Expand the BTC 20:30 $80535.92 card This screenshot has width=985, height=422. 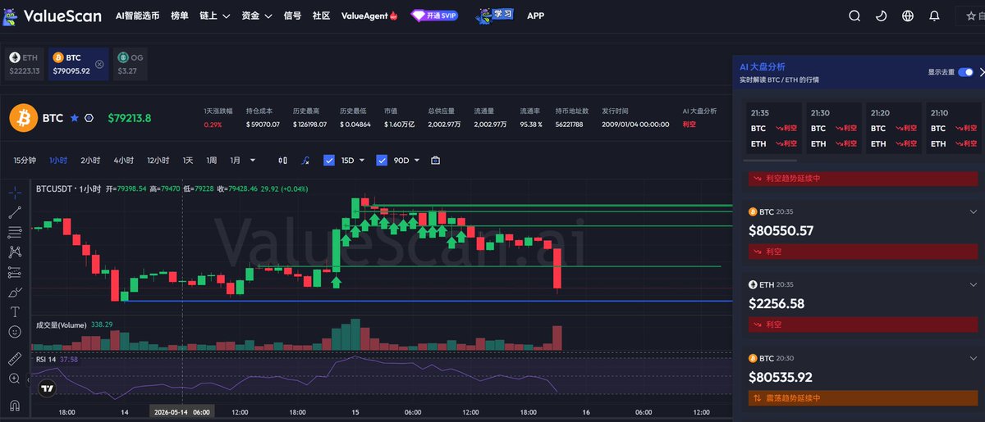point(973,358)
